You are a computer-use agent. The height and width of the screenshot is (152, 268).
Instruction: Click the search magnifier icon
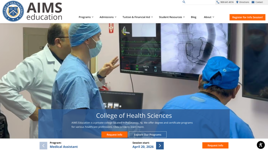(184, 2)
